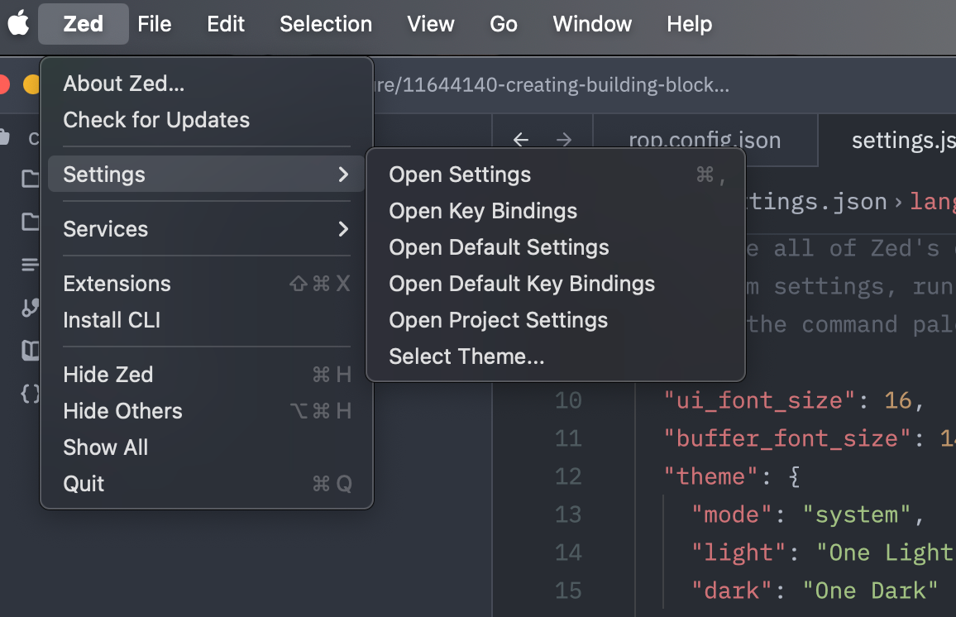Open the documentation book icon in sidebar
The height and width of the screenshot is (617, 956).
click(29, 352)
